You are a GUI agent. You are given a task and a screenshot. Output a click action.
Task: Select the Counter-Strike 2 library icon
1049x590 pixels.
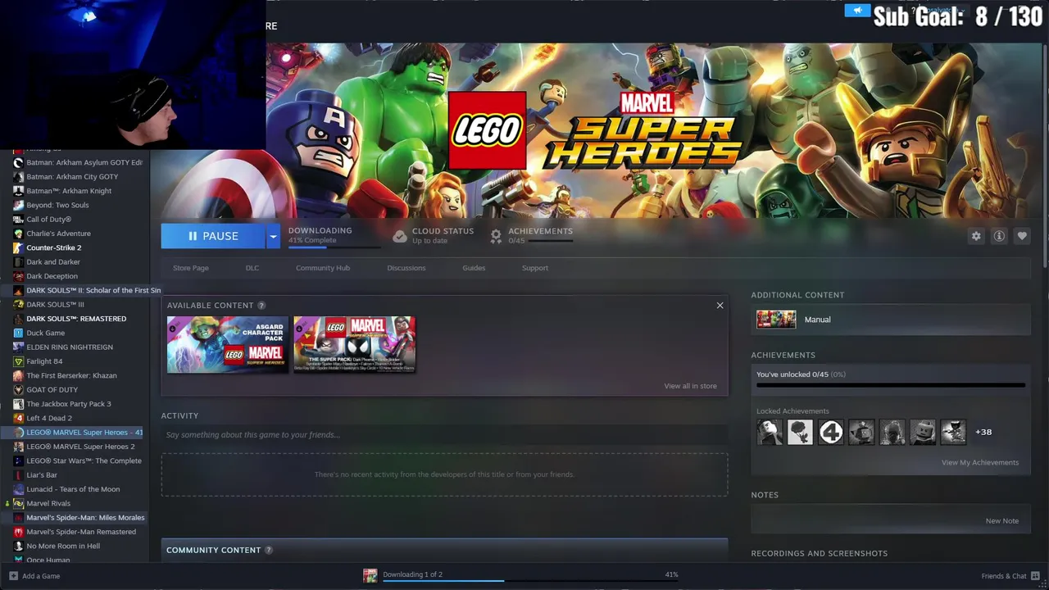[x=18, y=247]
